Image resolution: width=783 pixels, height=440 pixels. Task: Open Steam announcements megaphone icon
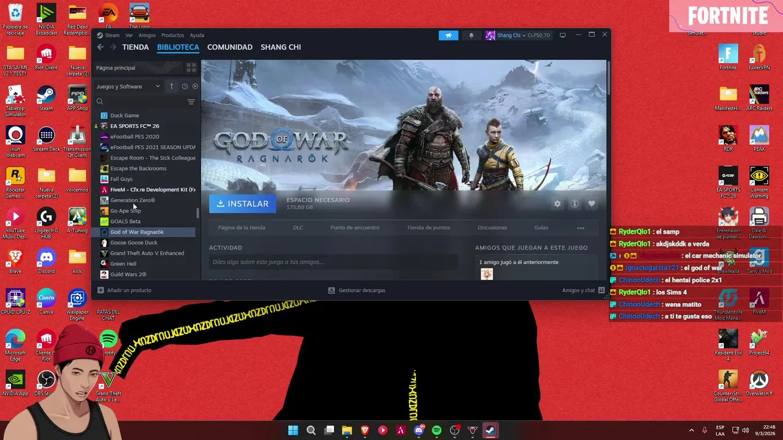click(448, 35)
